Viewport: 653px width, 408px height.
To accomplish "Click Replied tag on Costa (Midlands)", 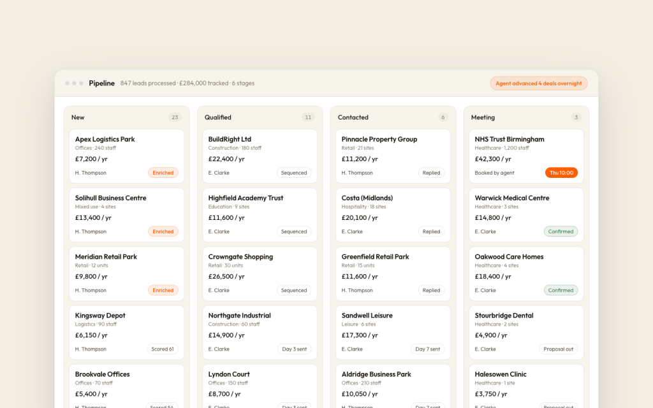I will (432, 231).
